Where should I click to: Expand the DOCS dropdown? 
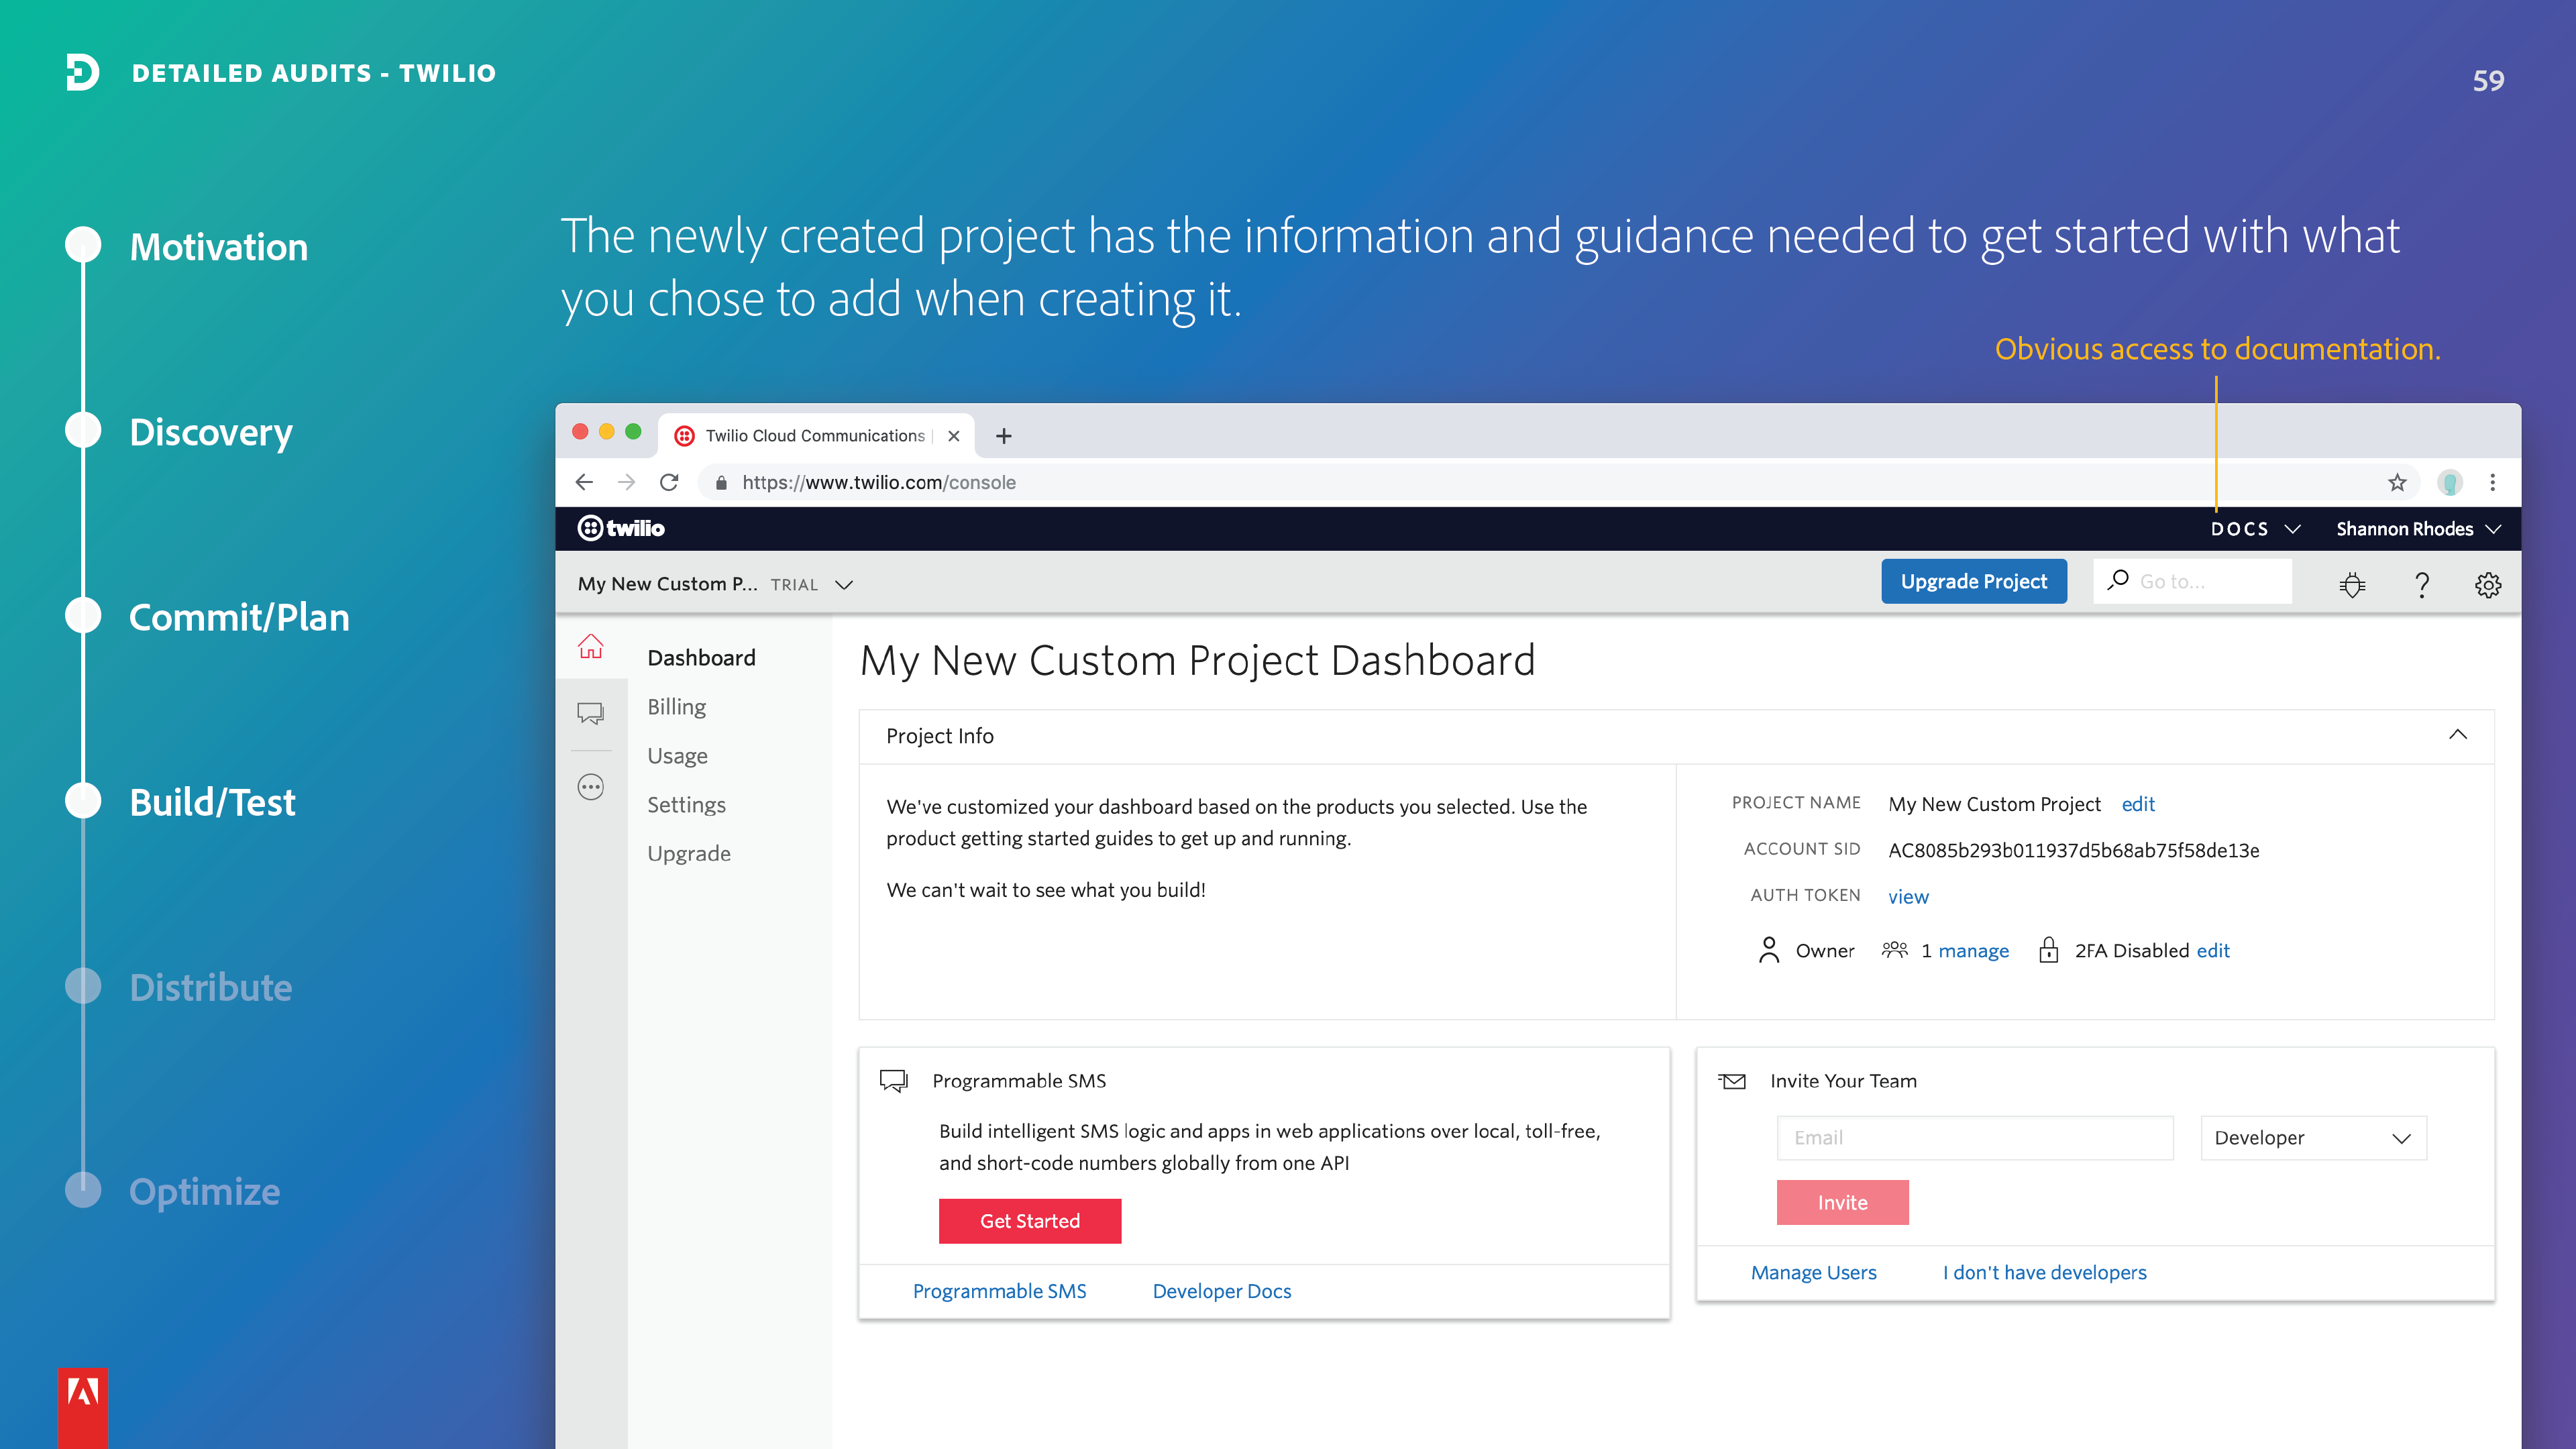point(2255,529)
